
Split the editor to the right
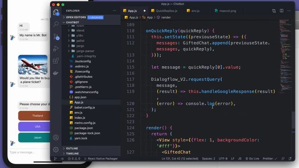click(x=282, y=11)
